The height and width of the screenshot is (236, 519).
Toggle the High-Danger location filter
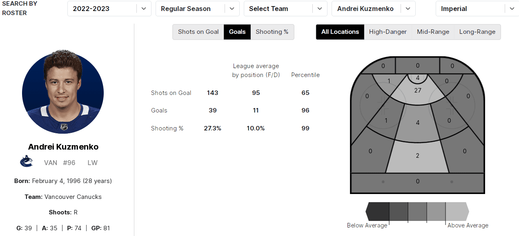click(388, 32)
